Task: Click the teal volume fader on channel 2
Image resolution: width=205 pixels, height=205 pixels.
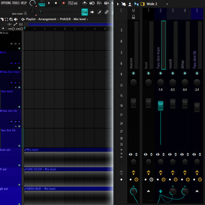Action: point(161,105)
